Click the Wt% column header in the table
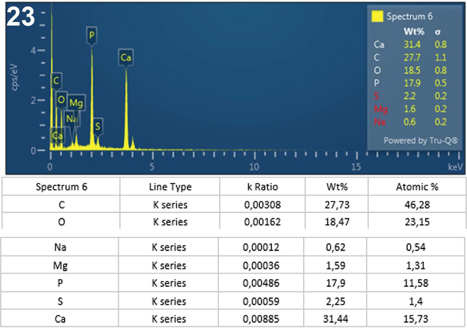This screenshot has width=467, height=329. [336, 187]
